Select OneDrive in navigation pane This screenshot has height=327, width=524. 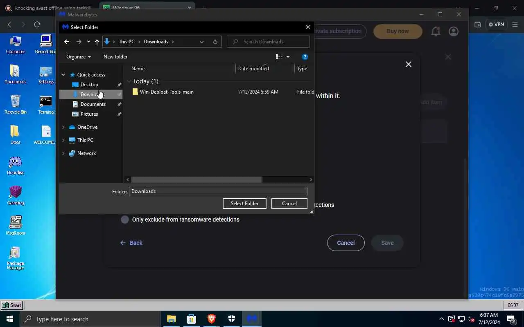tap(87, 127)
